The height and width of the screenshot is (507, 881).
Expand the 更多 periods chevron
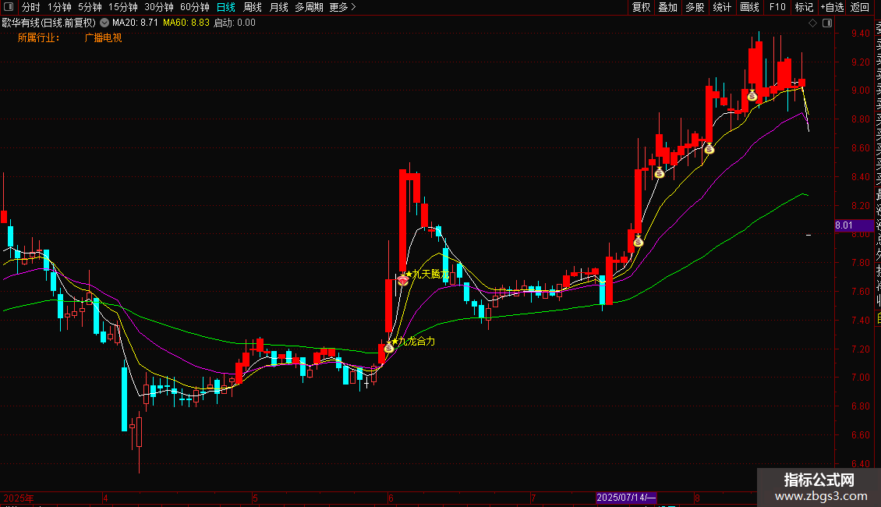tap(353, 7)
